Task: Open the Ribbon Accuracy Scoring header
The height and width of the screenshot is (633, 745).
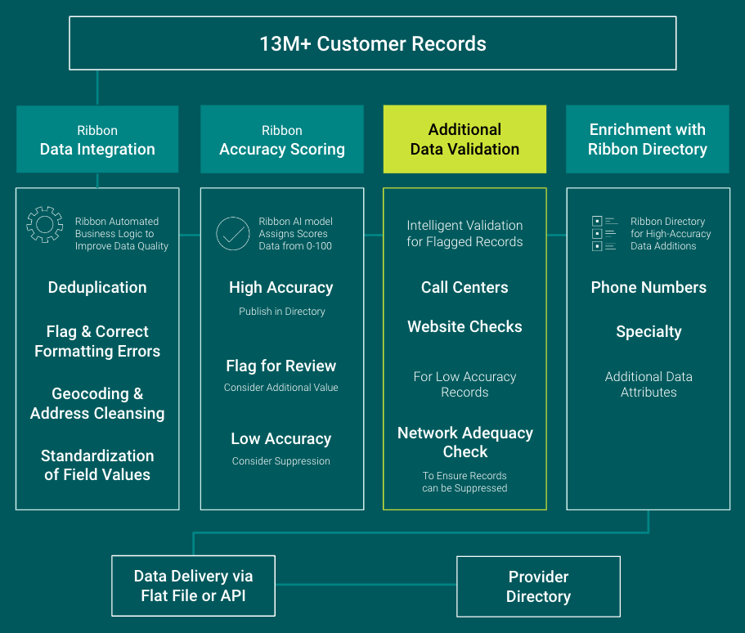Action: [282, 139]
